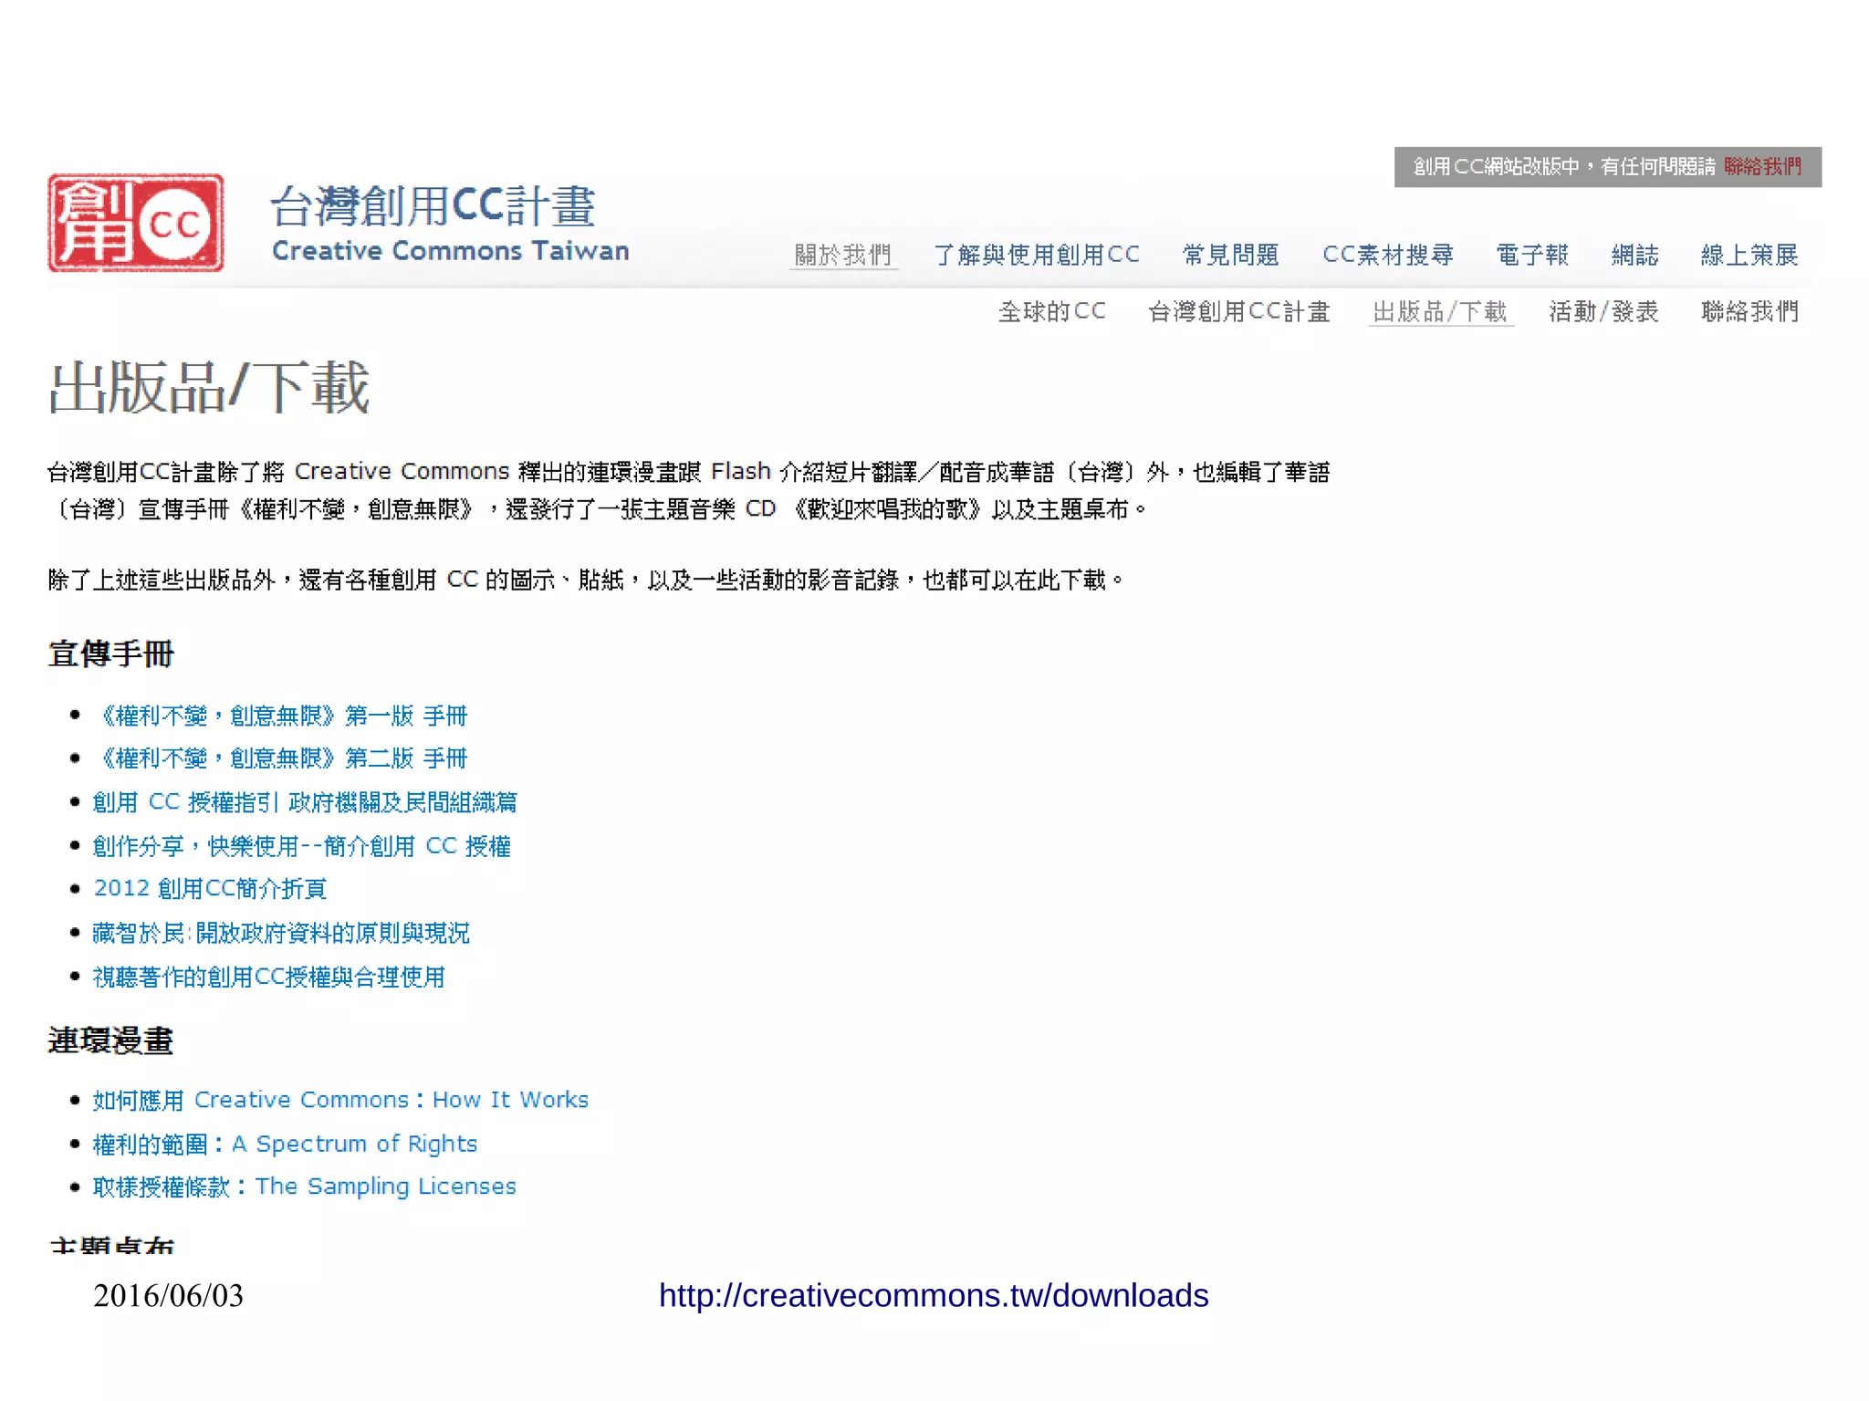Open 活動/發表 submenu item
1869x1401 pixels.
pyautogui.click(x=1603, y=311)
